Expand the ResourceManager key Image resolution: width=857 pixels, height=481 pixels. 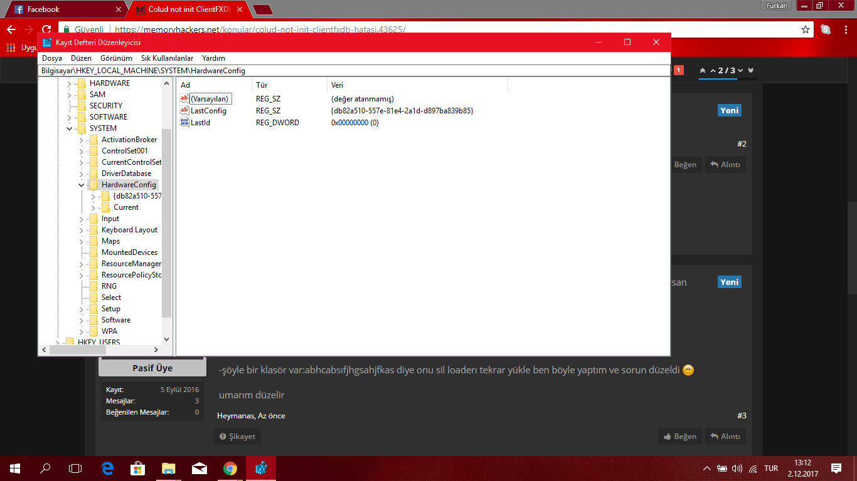[x=81, y=264]
